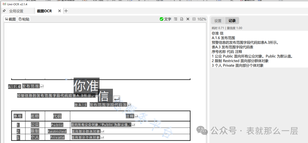Close the 截图OCR tab
Screen dimensions: 308x143
coord(60,11)
